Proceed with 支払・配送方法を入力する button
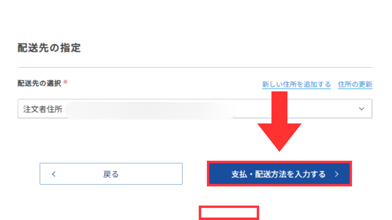Image resolution: width=392 pixels, height=220 pixels. point(279,174)
